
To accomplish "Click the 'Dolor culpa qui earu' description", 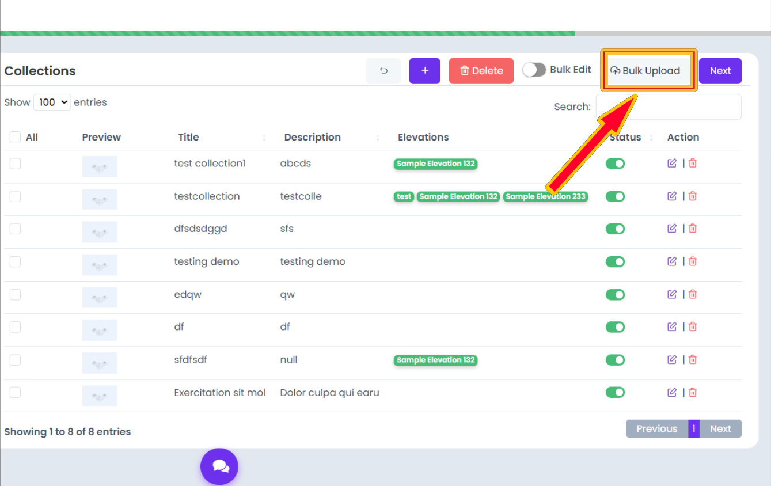I will point(329,393).
